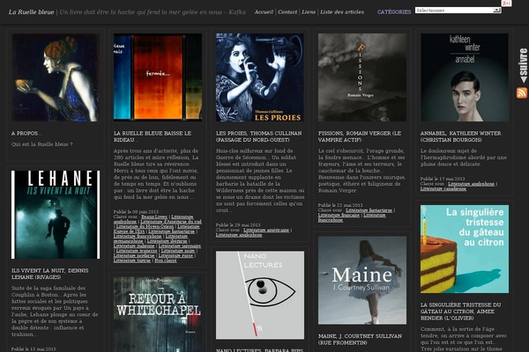The width and height of the screenshot is (529, 352).
Task: Click the 'Qui est la Ruelle bleue ?' text
Action: 41,144
